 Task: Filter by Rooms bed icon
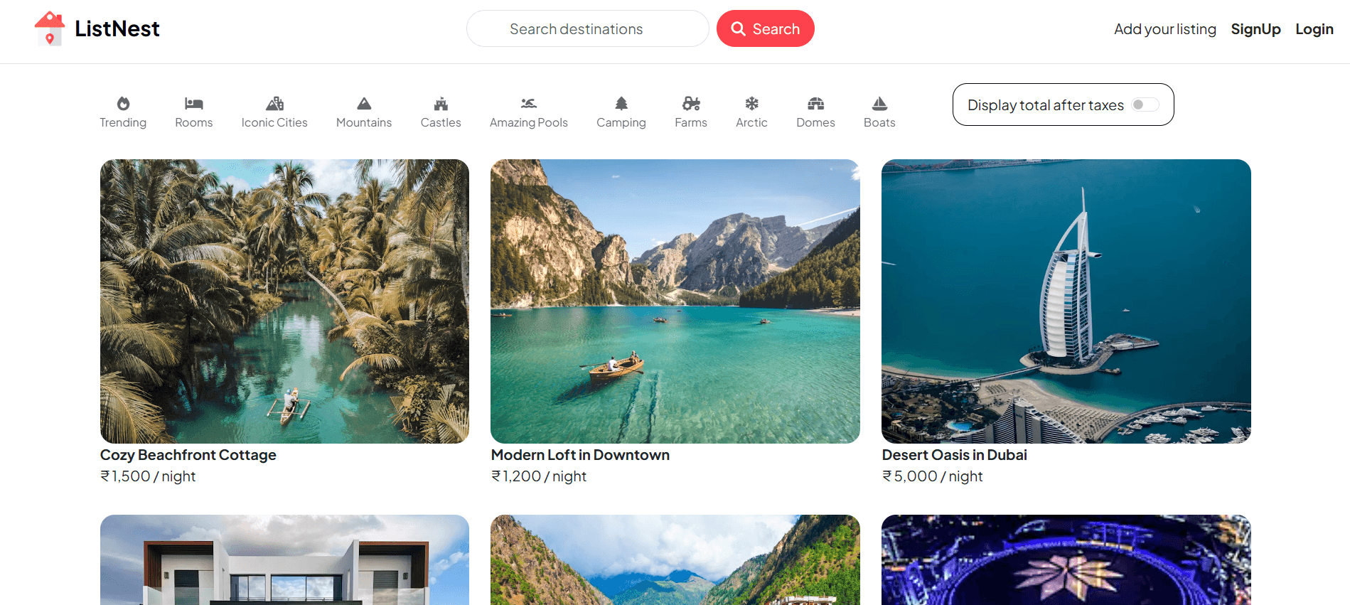193,104
